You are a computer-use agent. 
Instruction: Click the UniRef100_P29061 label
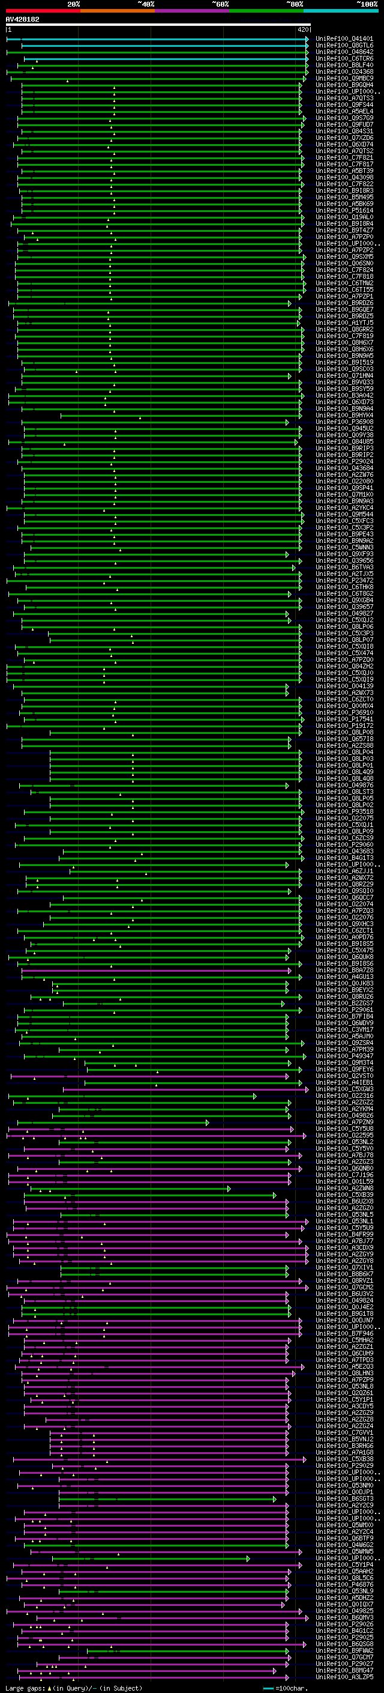click(x=344, y=1010)
